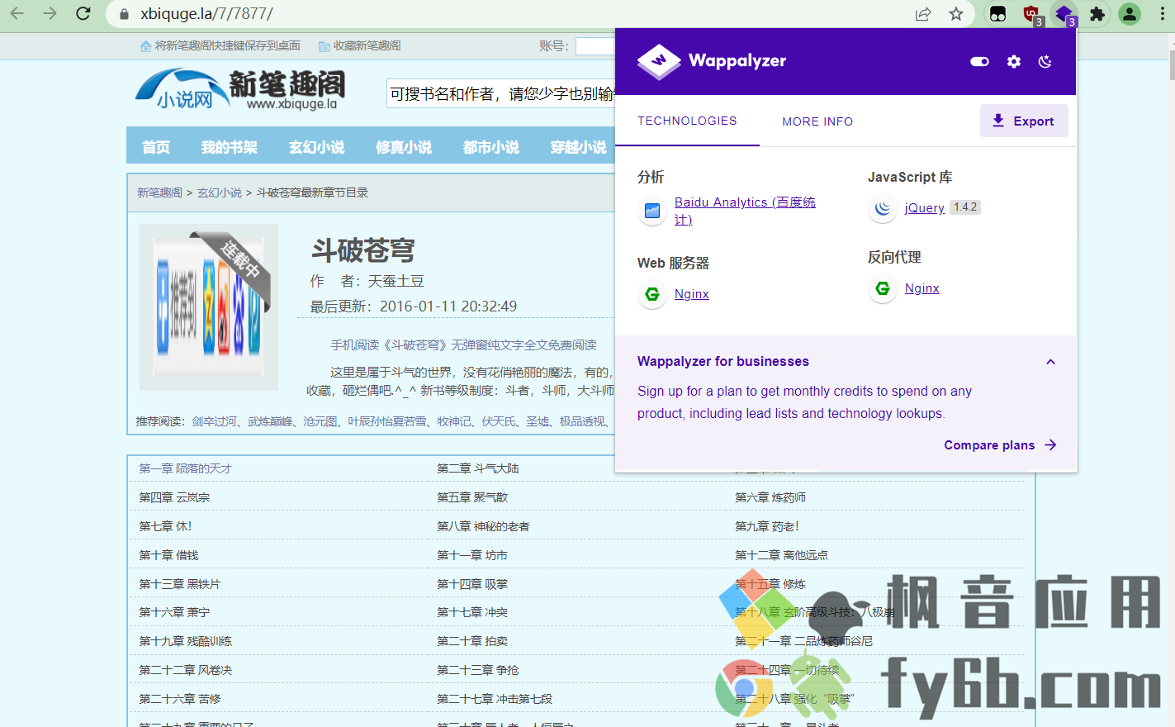Open the Nginx link under 反向代理
The height and width of the screenshot is (727, 1175).
pos(922,288)
